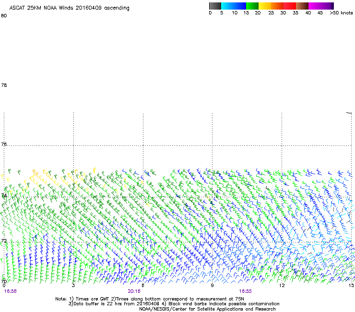Click the '35' label under the color scale

(x=296, y=13)
